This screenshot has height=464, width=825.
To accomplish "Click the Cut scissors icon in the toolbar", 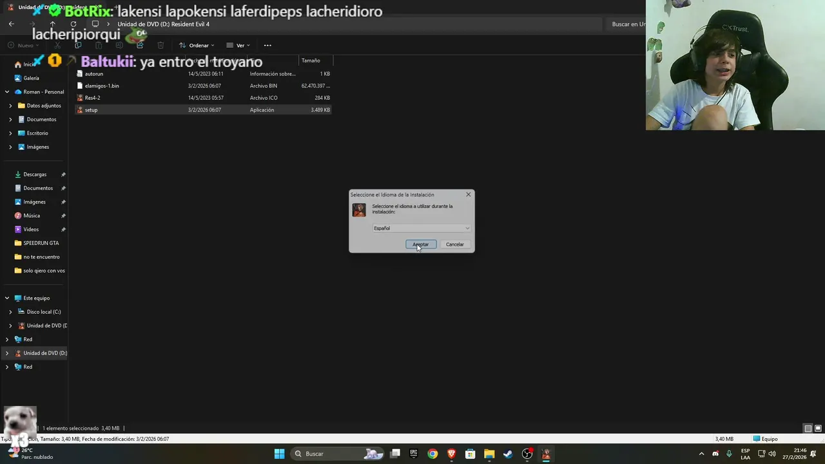I will [57, 45].
